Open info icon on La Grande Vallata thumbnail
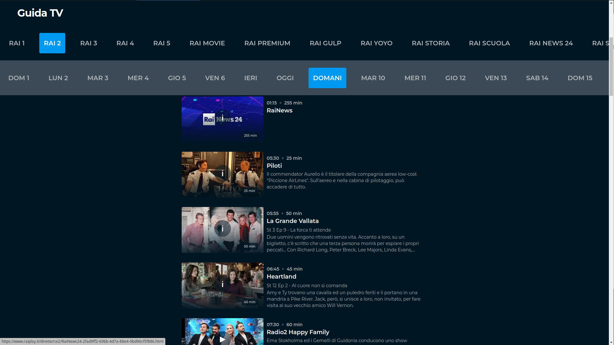 (x=223, y=229)
